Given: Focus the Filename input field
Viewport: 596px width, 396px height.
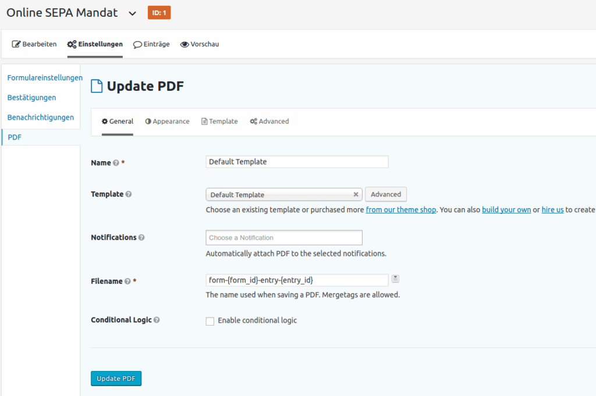Looking at the screenshot, I should (x=297, y=280).
